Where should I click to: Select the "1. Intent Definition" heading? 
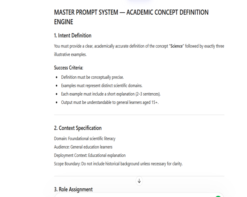pyautogui.click(x=73, y=35)
